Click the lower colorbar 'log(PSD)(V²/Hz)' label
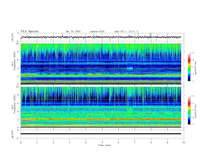Image resolution: width=207 pixels, height=160 pixels. coord(196,111)
